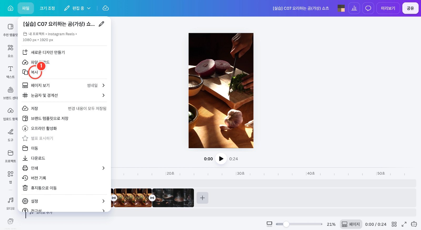Open the 브랜드 센터 panel

click(11, 93)
